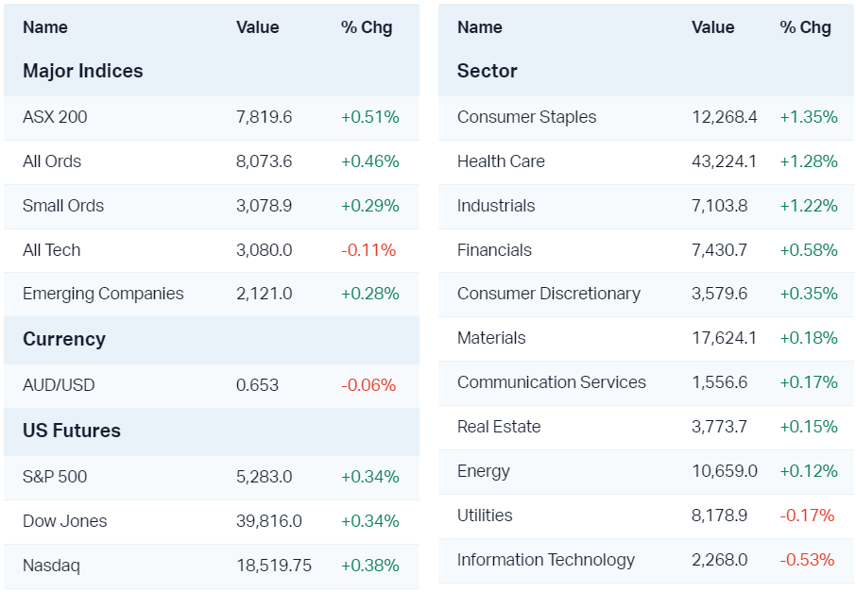Image resolution: width=856 pixels, height=592 pixels.
Task: Click the Materials sector row
Action: [x=491, y=338]
